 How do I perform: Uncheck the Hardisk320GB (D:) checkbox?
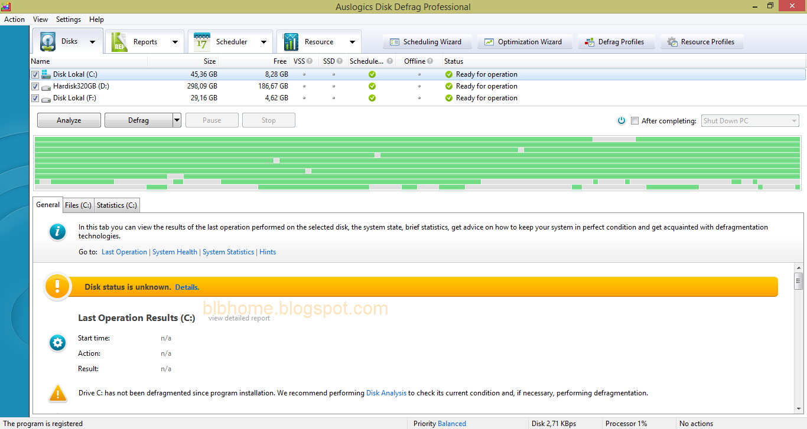(35, 86)
